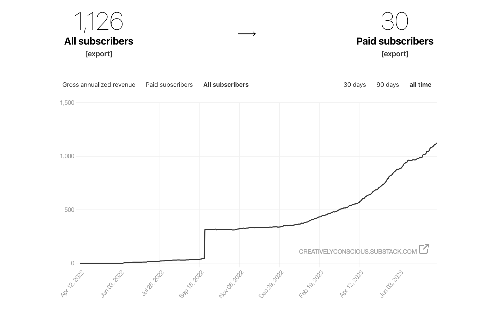
Task: Select the All subscribers chart tab
Action: point(226,85)
